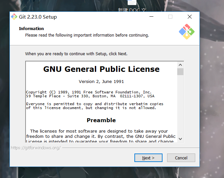This screenshot has height=178, width=224.
Task: Click the 'freedom to share and change it' line
Action: pos(101,137)
